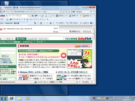Click the Windows Start button
Image resolution: width=135 pixels, height=101 pixels.
point(4,99)
